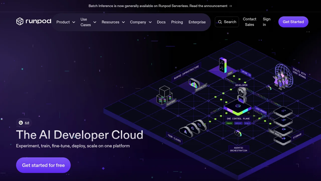This screenshot has width=321, height=181.
Task: Go to the Docs page
Action: coord(161,22)
